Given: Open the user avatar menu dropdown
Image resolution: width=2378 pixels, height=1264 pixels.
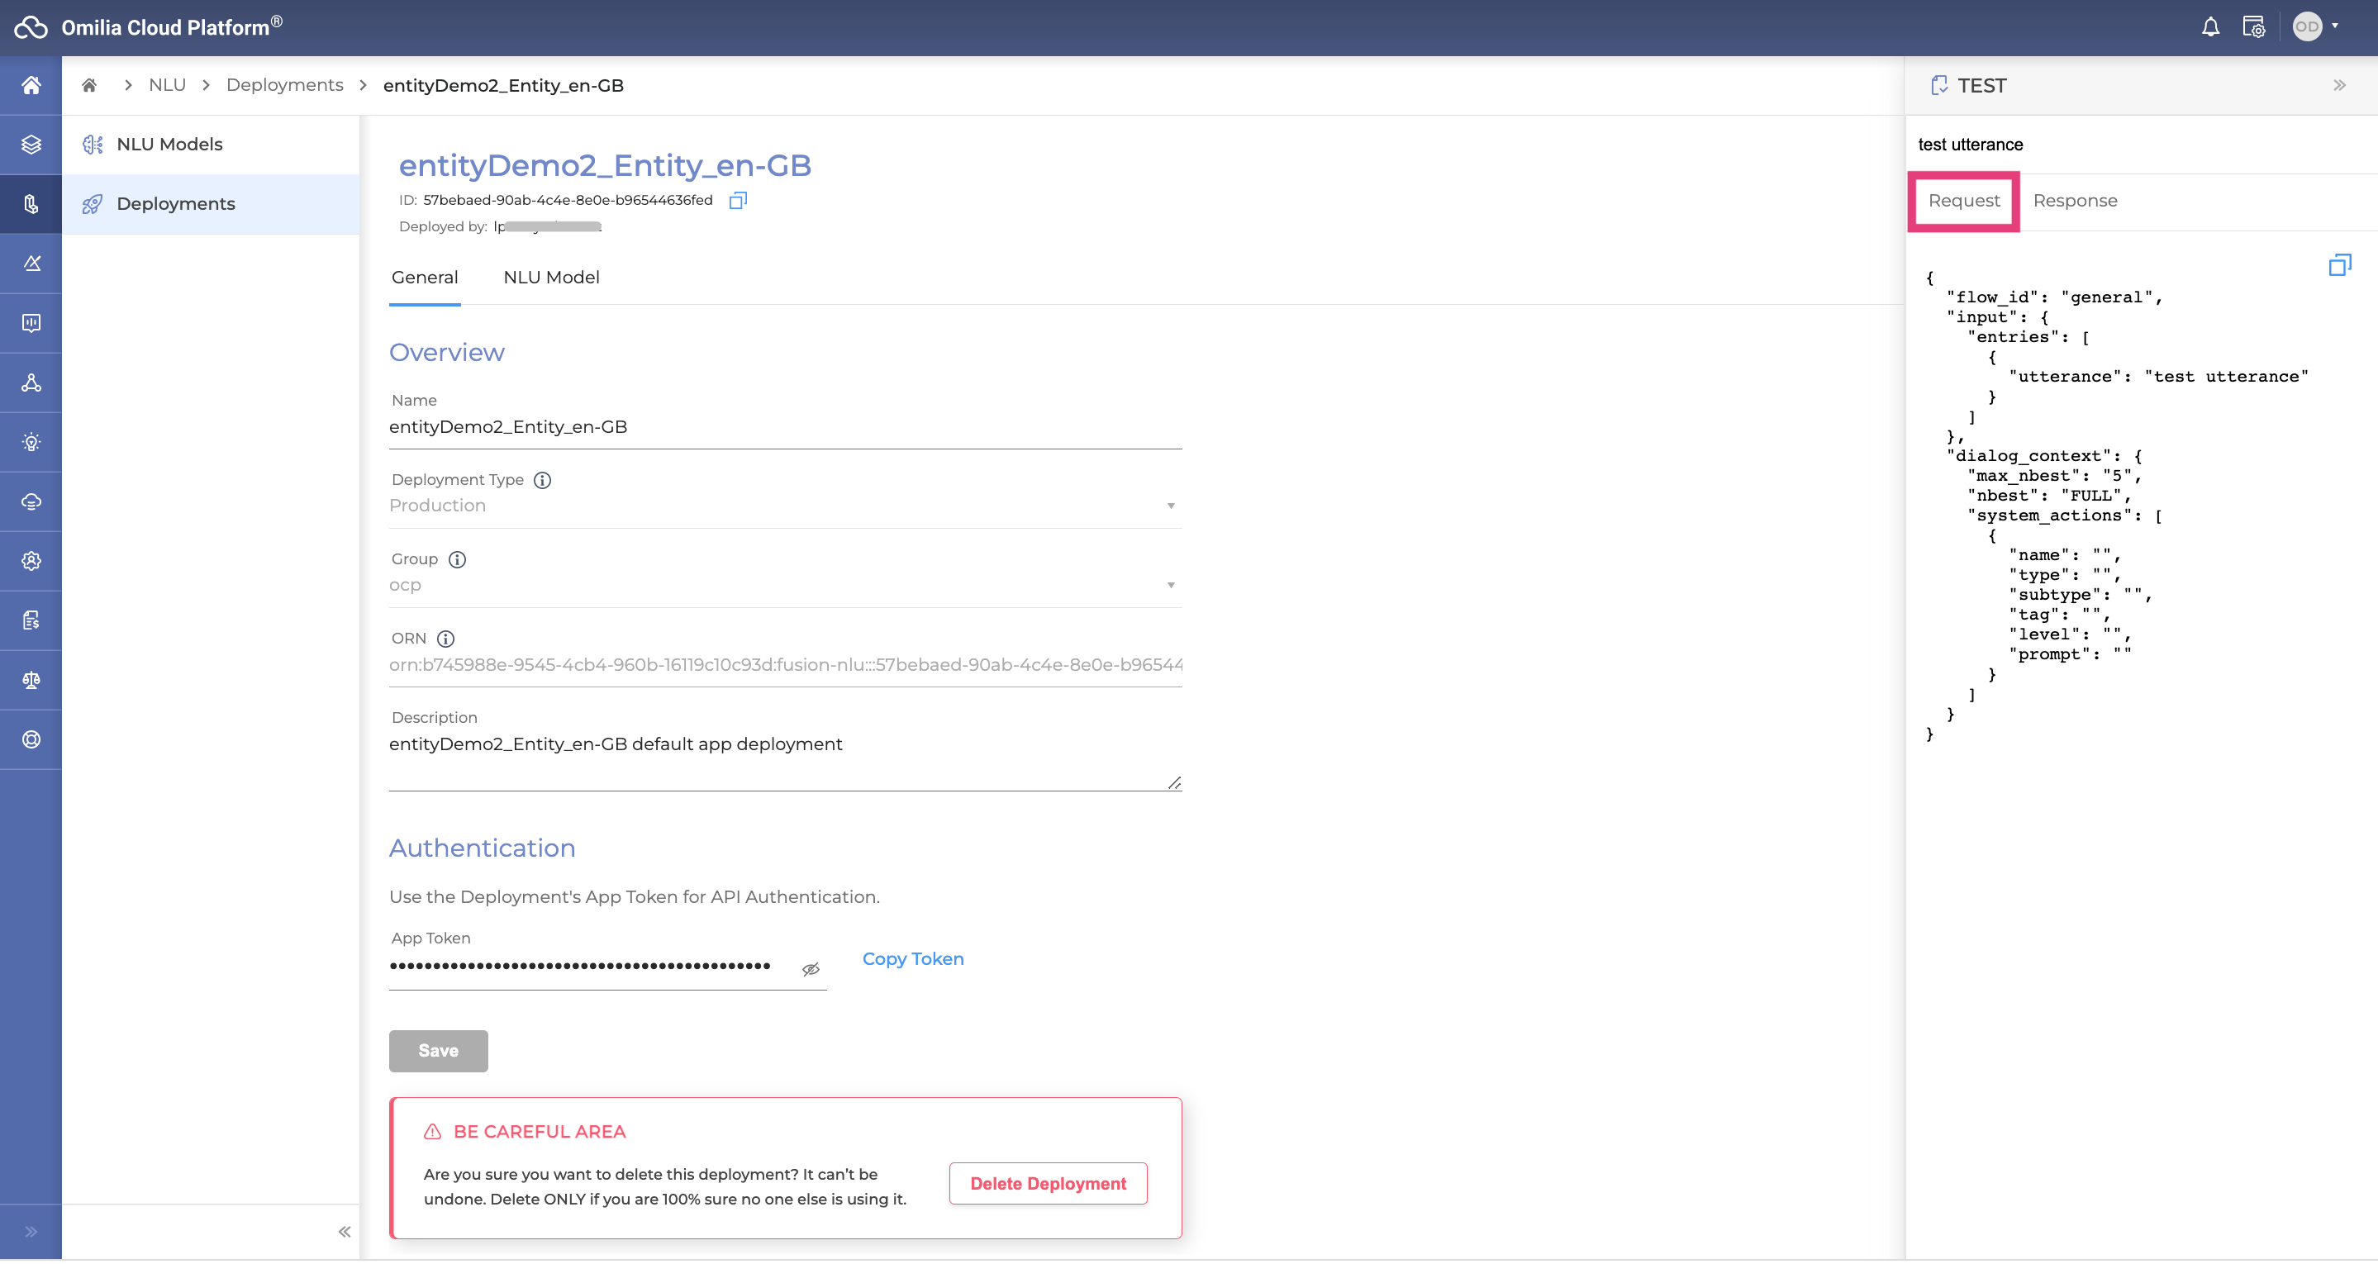Looking at the screenshot, I should (x=2316, y=26).
